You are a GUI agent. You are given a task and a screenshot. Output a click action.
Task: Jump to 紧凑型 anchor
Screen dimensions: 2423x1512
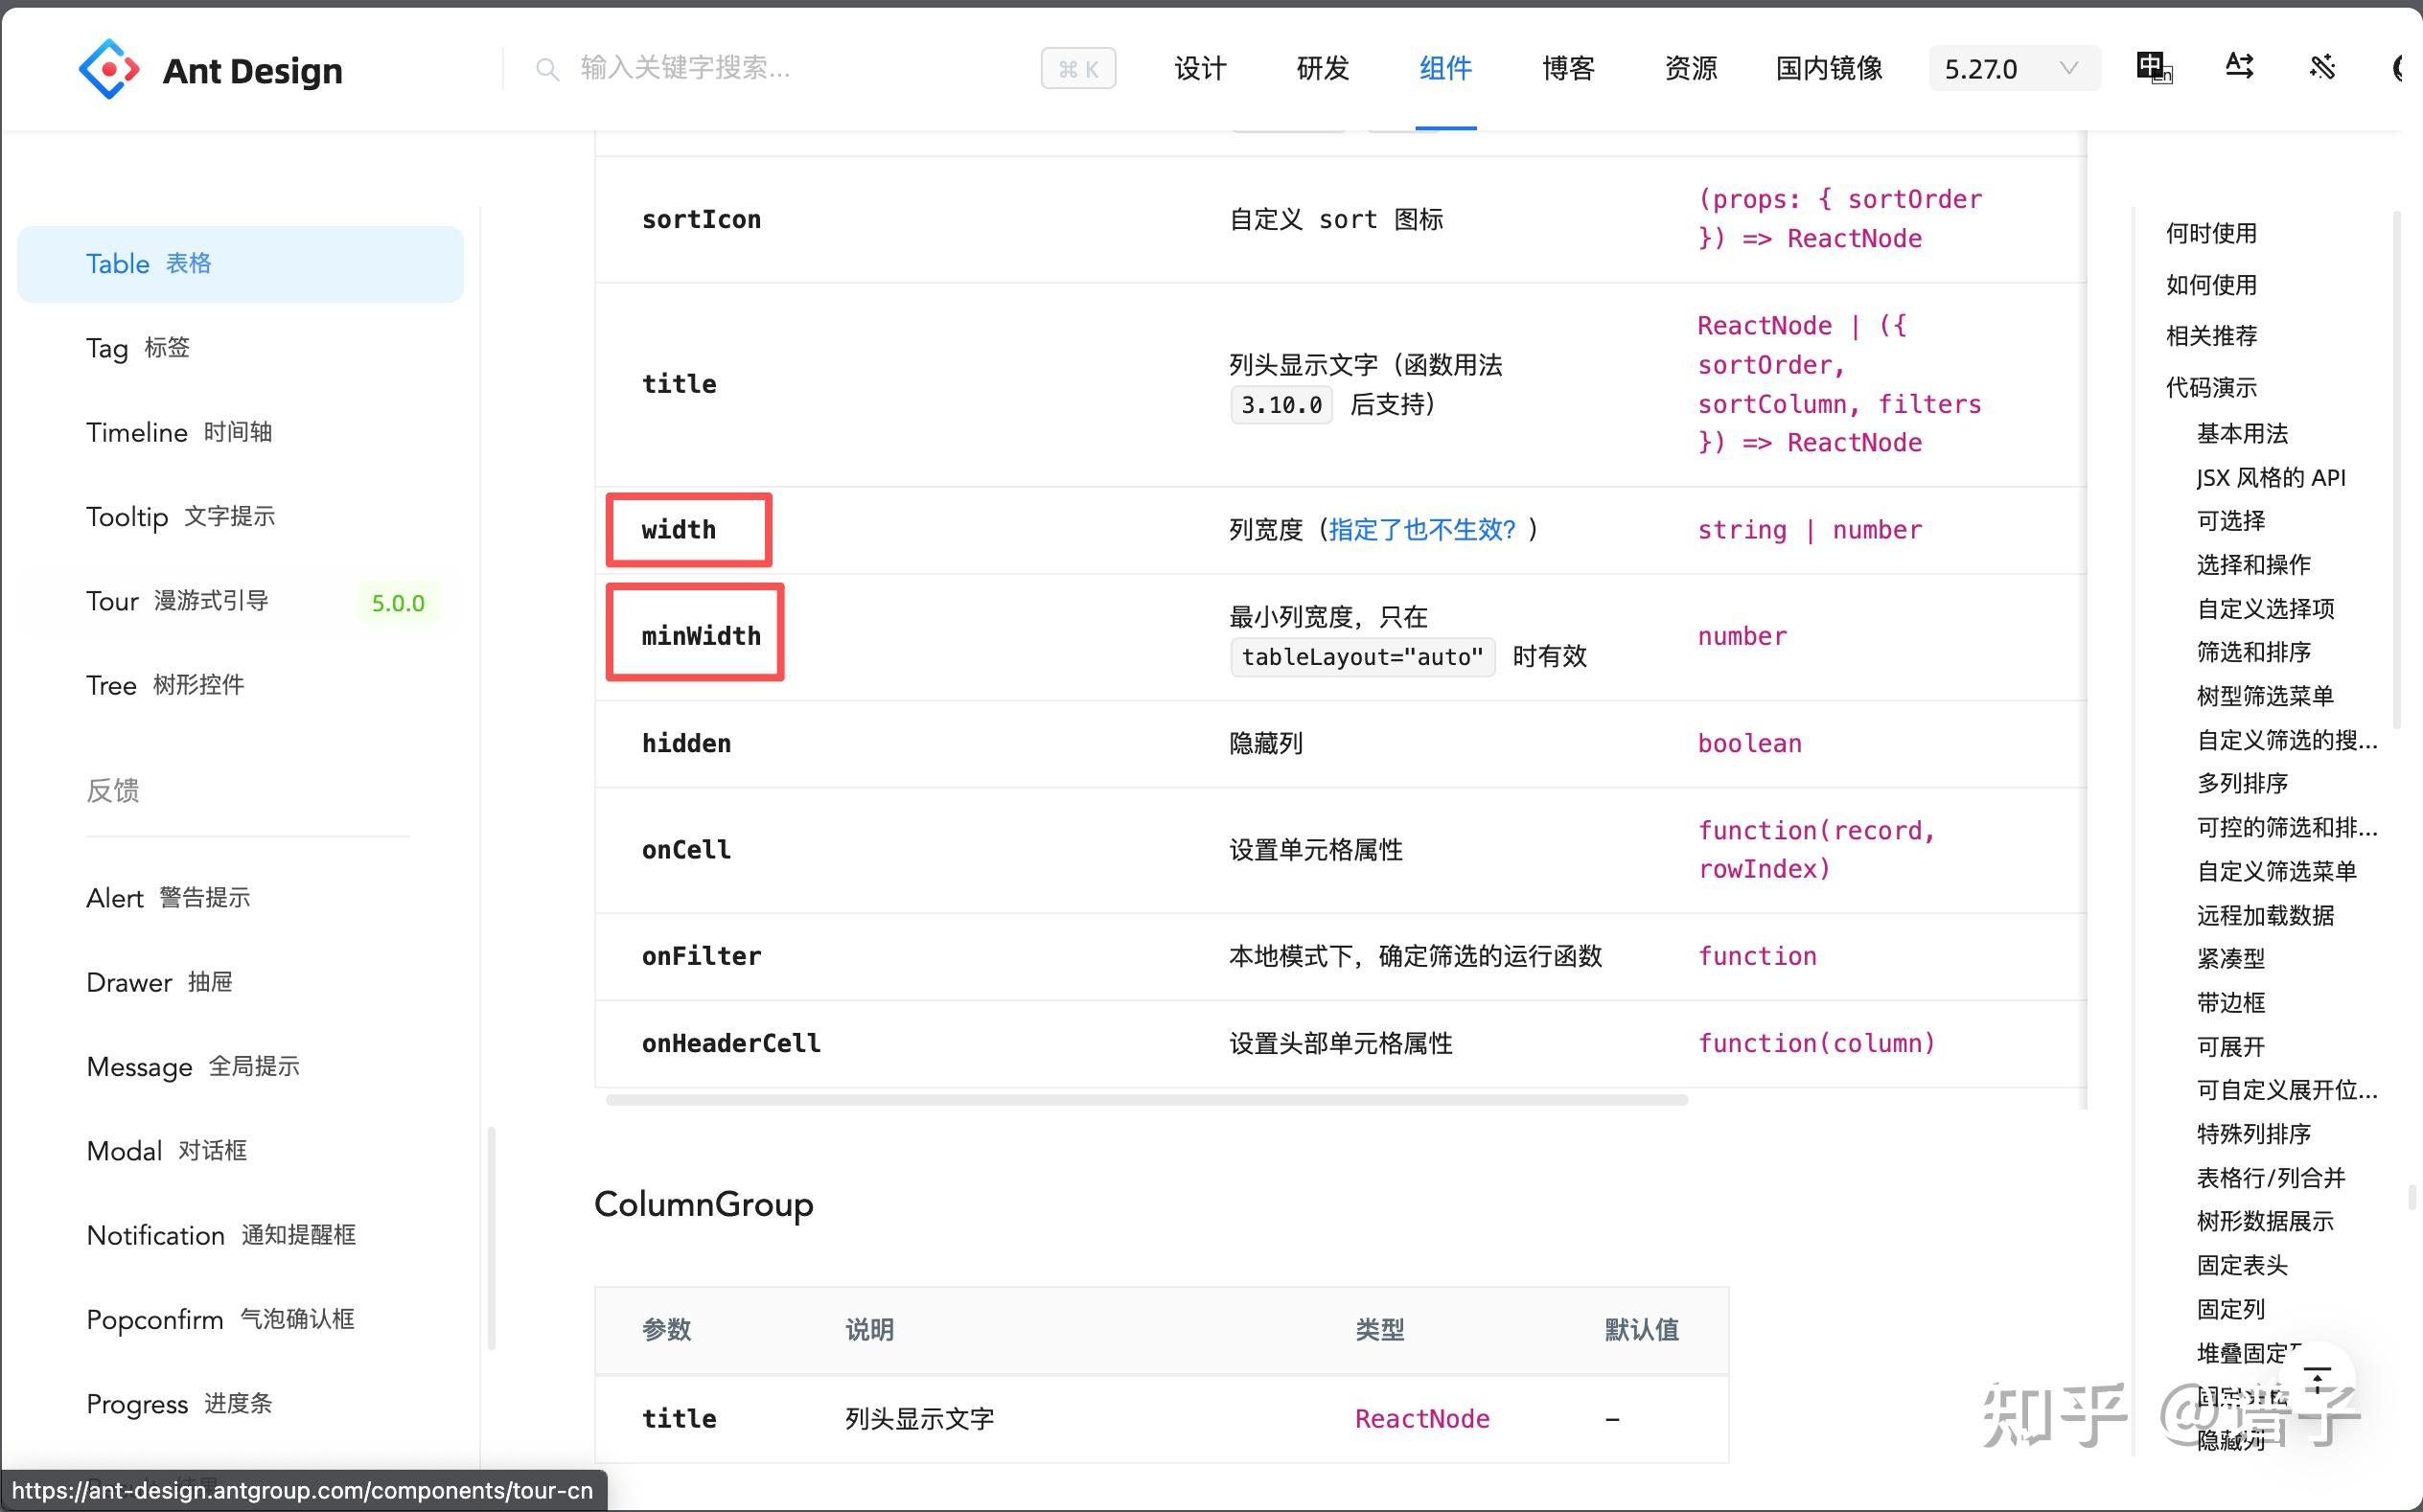(x=2231, y=959)
